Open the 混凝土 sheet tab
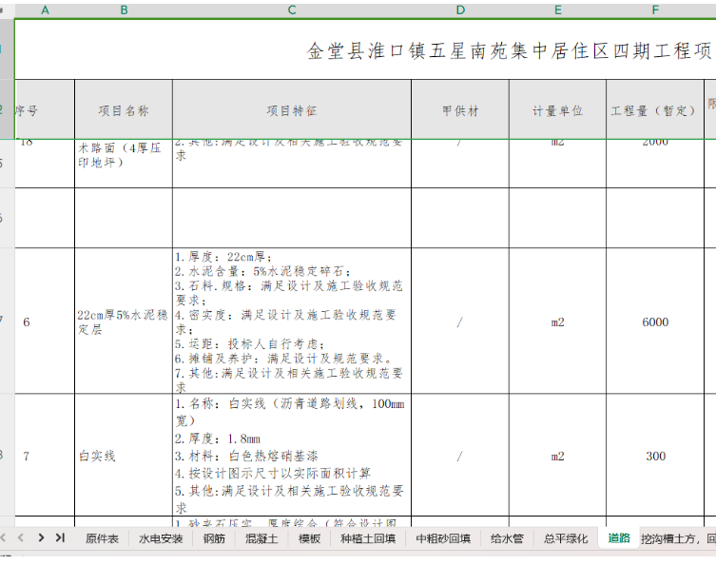716x585 pixels. pos(261,538)
